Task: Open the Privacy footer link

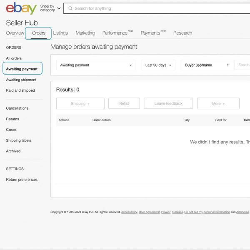Action: [166, 212]
